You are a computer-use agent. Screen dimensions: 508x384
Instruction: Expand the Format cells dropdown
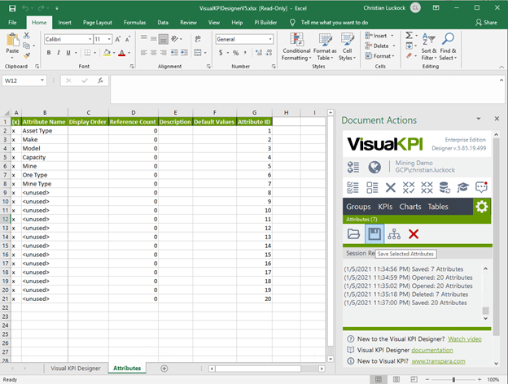pyautogui.click(x=393, y=56)
